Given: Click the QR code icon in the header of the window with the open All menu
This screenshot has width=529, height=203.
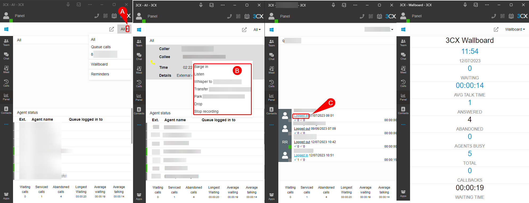Looking at the screenshot, I should [x=105, y=16].
